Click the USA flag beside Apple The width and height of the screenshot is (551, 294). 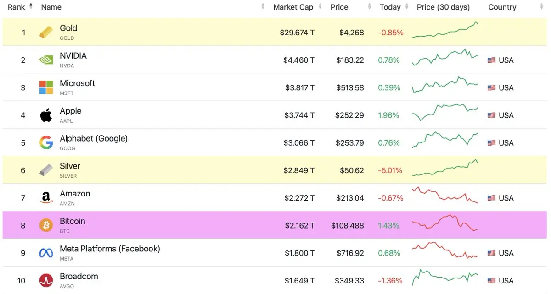coord(491,115)
